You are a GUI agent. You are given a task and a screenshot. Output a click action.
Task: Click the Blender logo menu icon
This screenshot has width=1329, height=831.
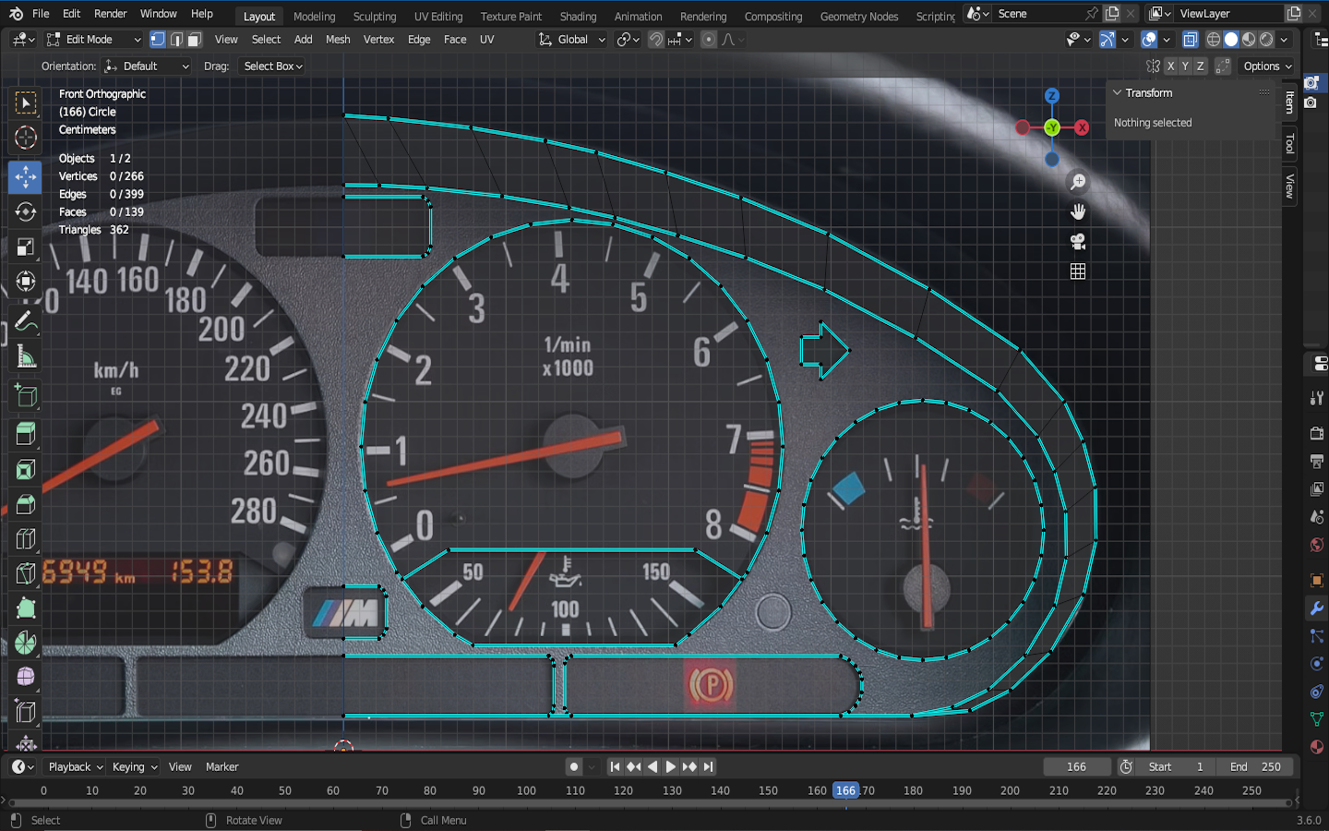(16, 14)
